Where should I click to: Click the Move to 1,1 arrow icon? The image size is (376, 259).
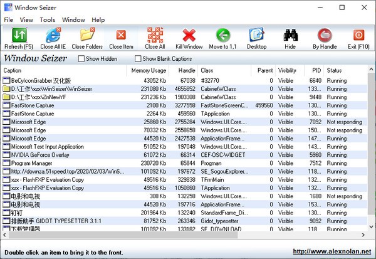click(222, 35)
